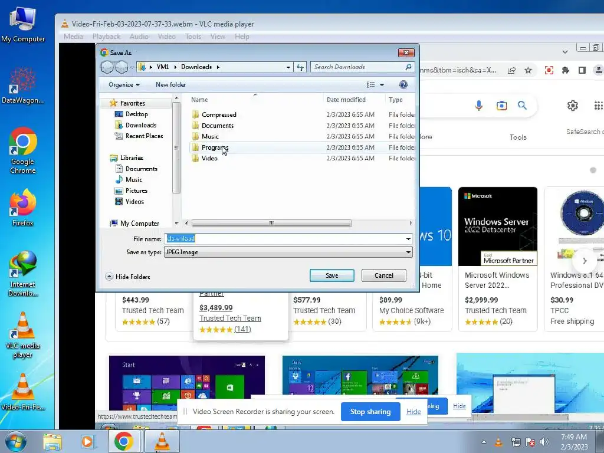The width and height of the screenshot is (604, 453).
Task: Click bookmark star in Chrome address bar
Action: [x=528, y=71]
